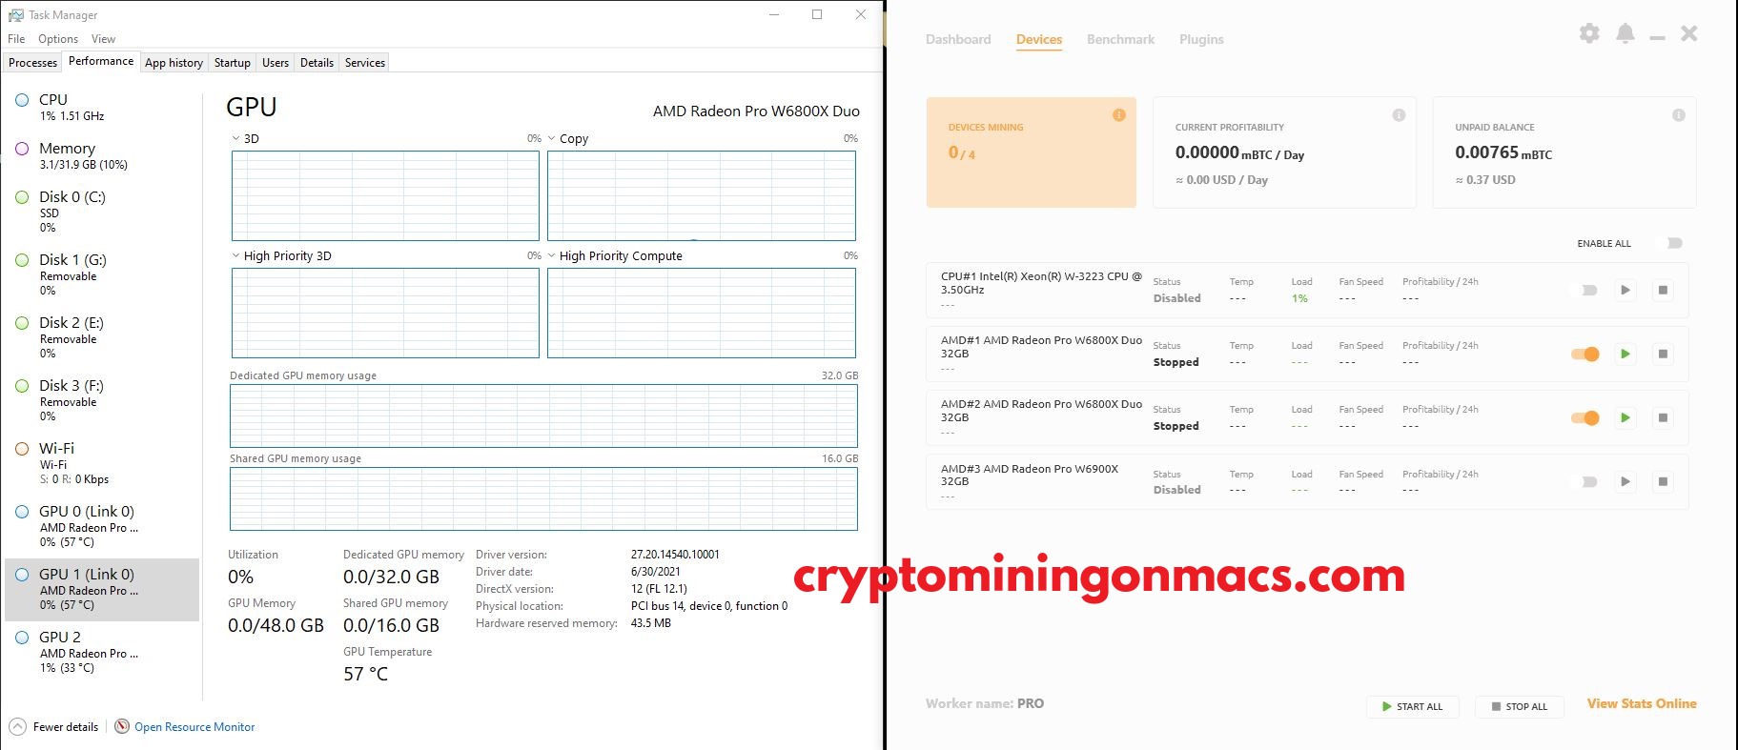Open the View menu in Task Manager
Image resolution: width=1738 pixels, height=750 pixels.
coord(103,39)
